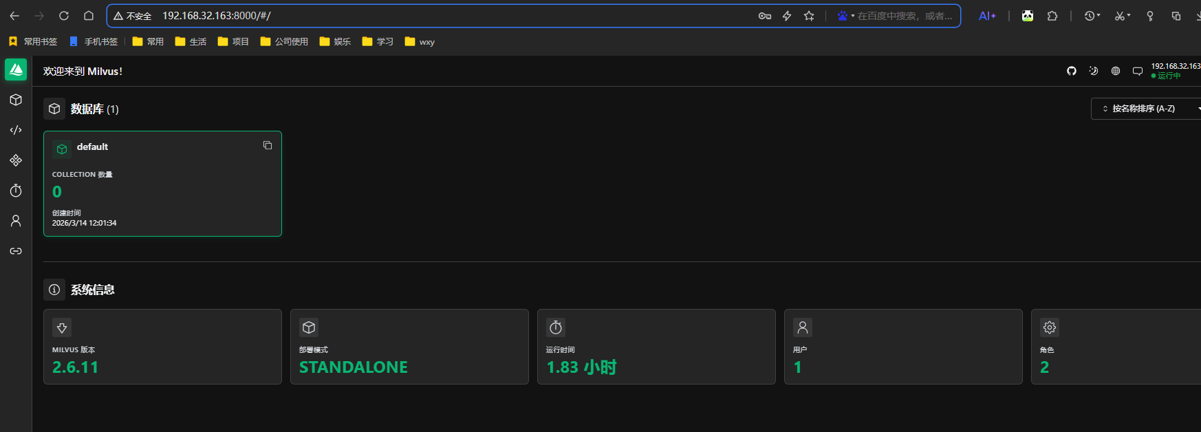Click the role count 2
The height and width of the screenshot is (432, 1201).
pyautogui.click(x=1045, y=367)
